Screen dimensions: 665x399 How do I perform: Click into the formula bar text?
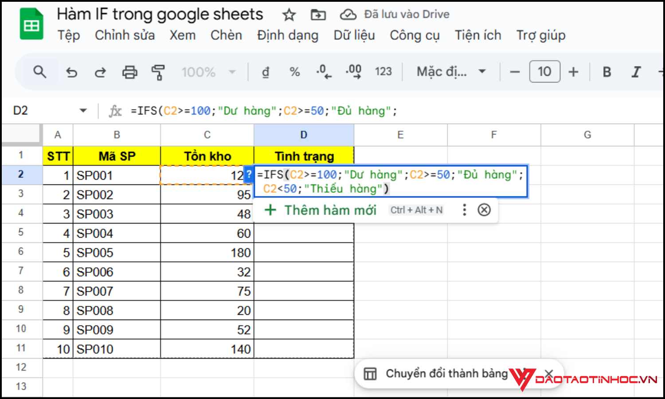point(264,111)
